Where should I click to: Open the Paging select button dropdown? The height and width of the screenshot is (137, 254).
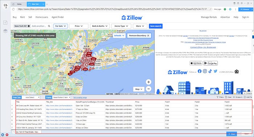click(x=62, y=98)
